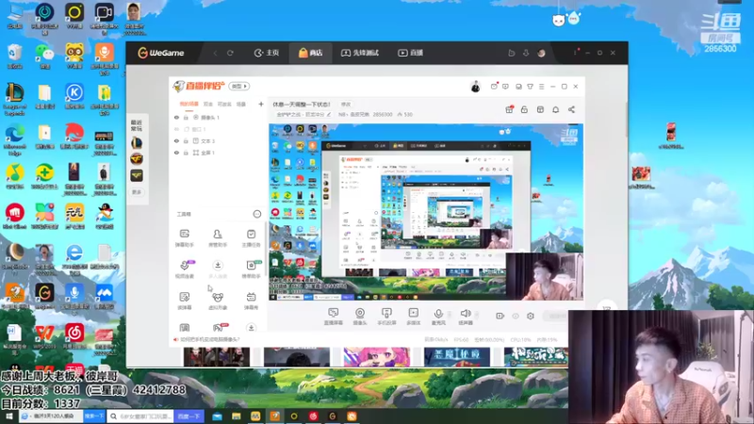Toggle lock on 文本 3 source
The width and height of the screenshot is (754, 424).
coord(186,140)
